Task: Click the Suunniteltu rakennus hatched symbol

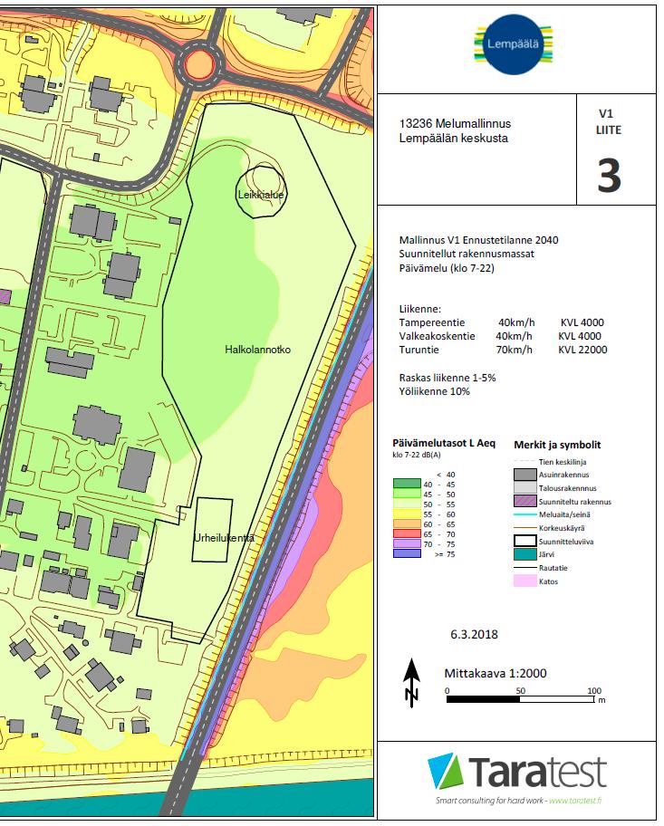Action: (x=524, y=501)
